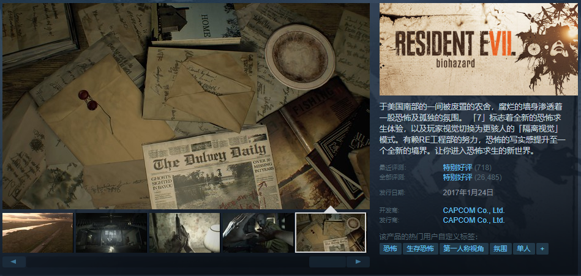Open developer CAPCOM Co., Ltd. link
The width and height of the screenshot is (581, 276).
pyautogui.click(x=473, y=211)
